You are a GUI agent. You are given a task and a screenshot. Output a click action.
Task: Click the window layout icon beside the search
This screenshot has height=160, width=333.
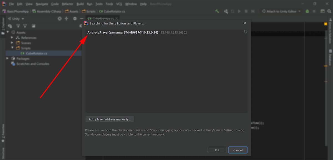pos(322,11)
